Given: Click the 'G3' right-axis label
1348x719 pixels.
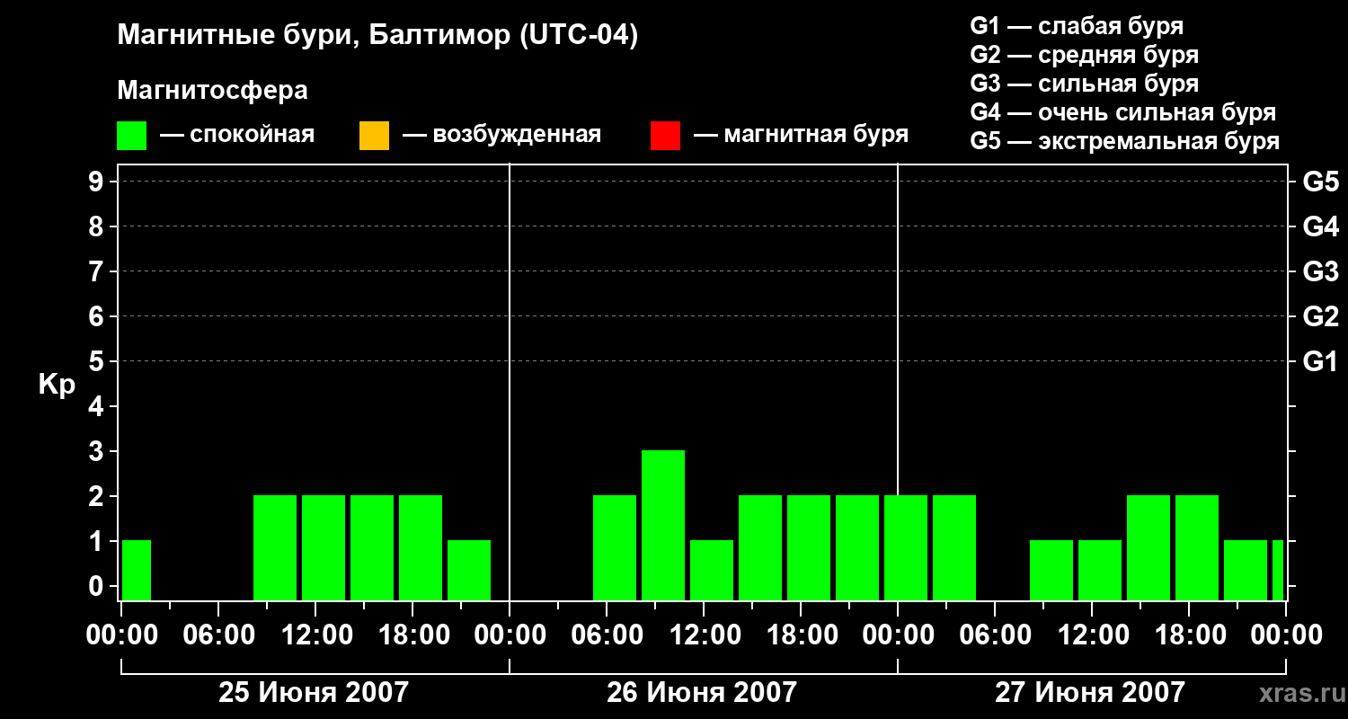Looking at the screenshot, I should (1320, 272).
